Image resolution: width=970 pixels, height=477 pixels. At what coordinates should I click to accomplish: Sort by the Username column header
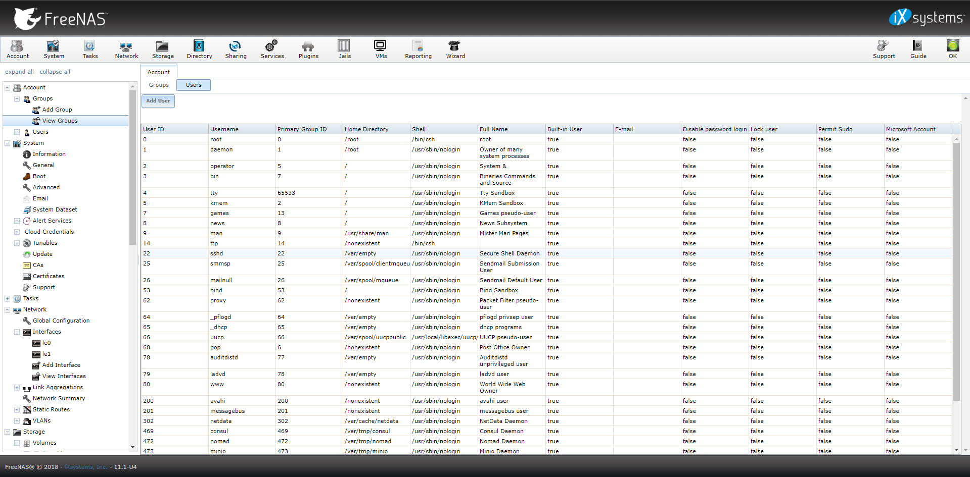coord(242,129)
